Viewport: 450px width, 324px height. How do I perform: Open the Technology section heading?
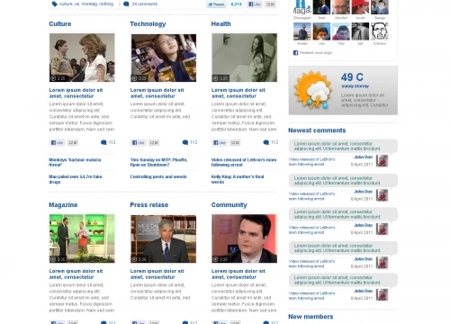point(148,24)
